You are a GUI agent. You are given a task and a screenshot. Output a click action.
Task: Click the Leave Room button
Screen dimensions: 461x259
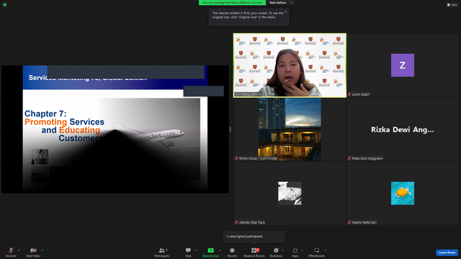click(447, 253)
